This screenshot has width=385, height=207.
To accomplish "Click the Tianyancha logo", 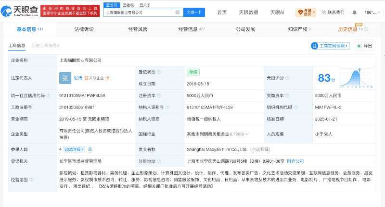I will point(19,11).
